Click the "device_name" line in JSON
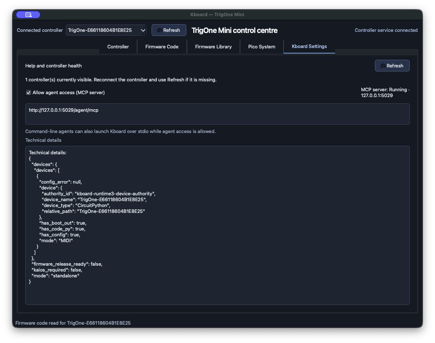This screenshot has height=343, width=435. [94, 199]
